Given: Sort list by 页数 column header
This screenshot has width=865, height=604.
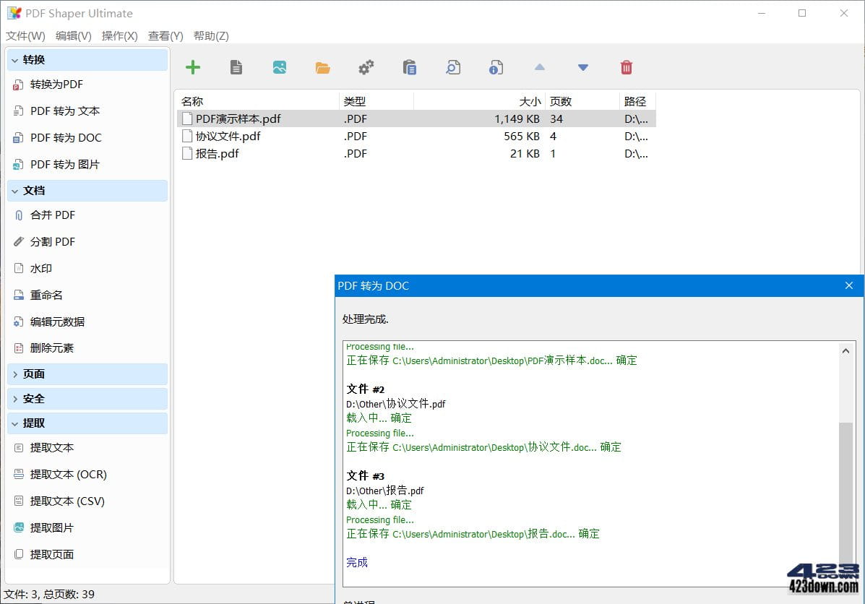Looking at the screenshot, I should click(582, 101).
